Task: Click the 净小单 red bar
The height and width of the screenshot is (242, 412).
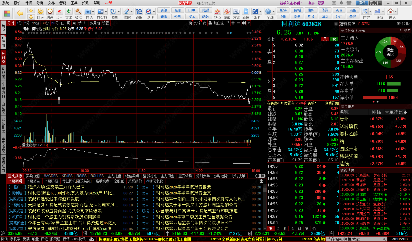Action: coord(375,97)
